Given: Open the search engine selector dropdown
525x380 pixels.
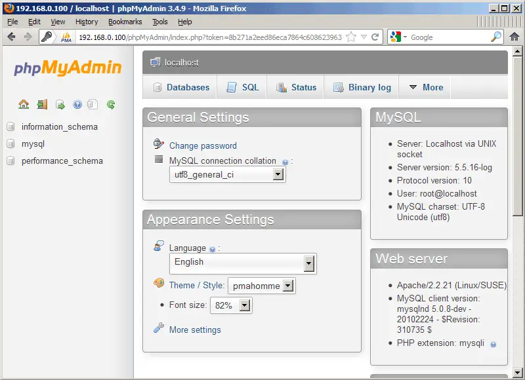Looking at the screenshot, I should pyautogui.click(x=398, y=37).
